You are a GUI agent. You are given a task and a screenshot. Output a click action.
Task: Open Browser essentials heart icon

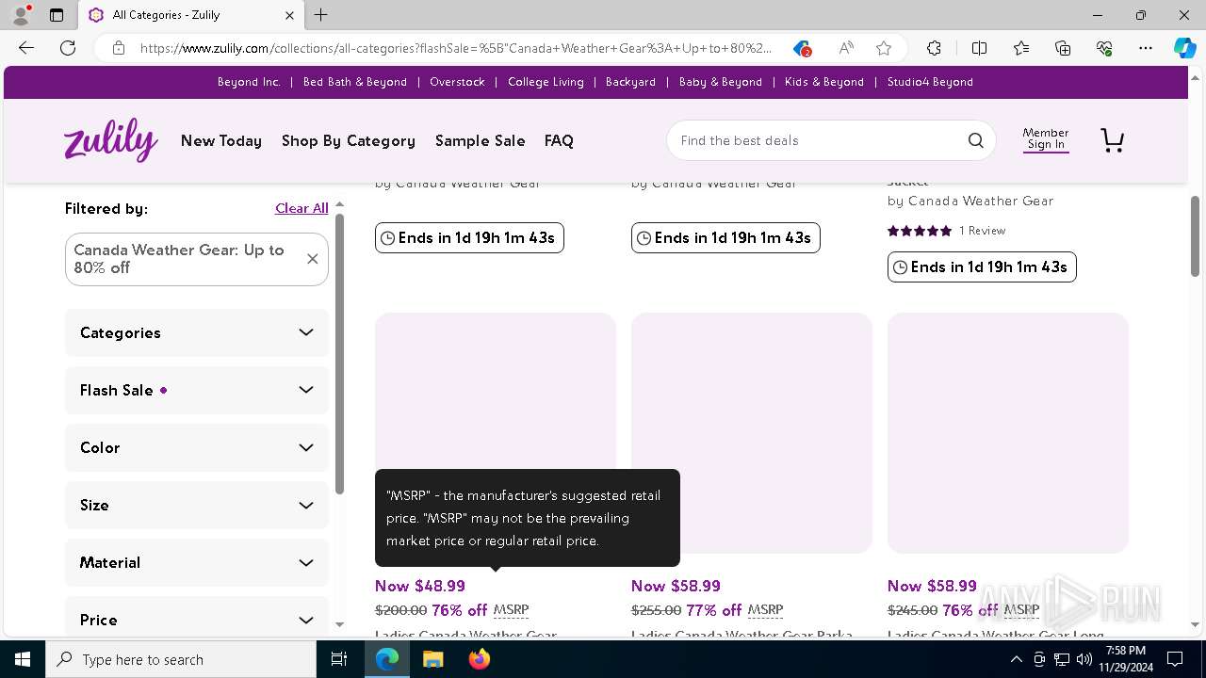[1104, 48]
